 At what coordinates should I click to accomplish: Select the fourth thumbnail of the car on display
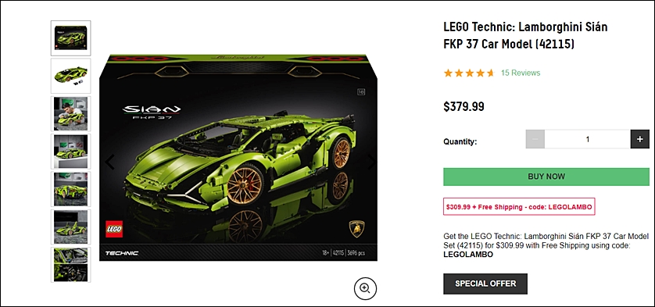70,152
